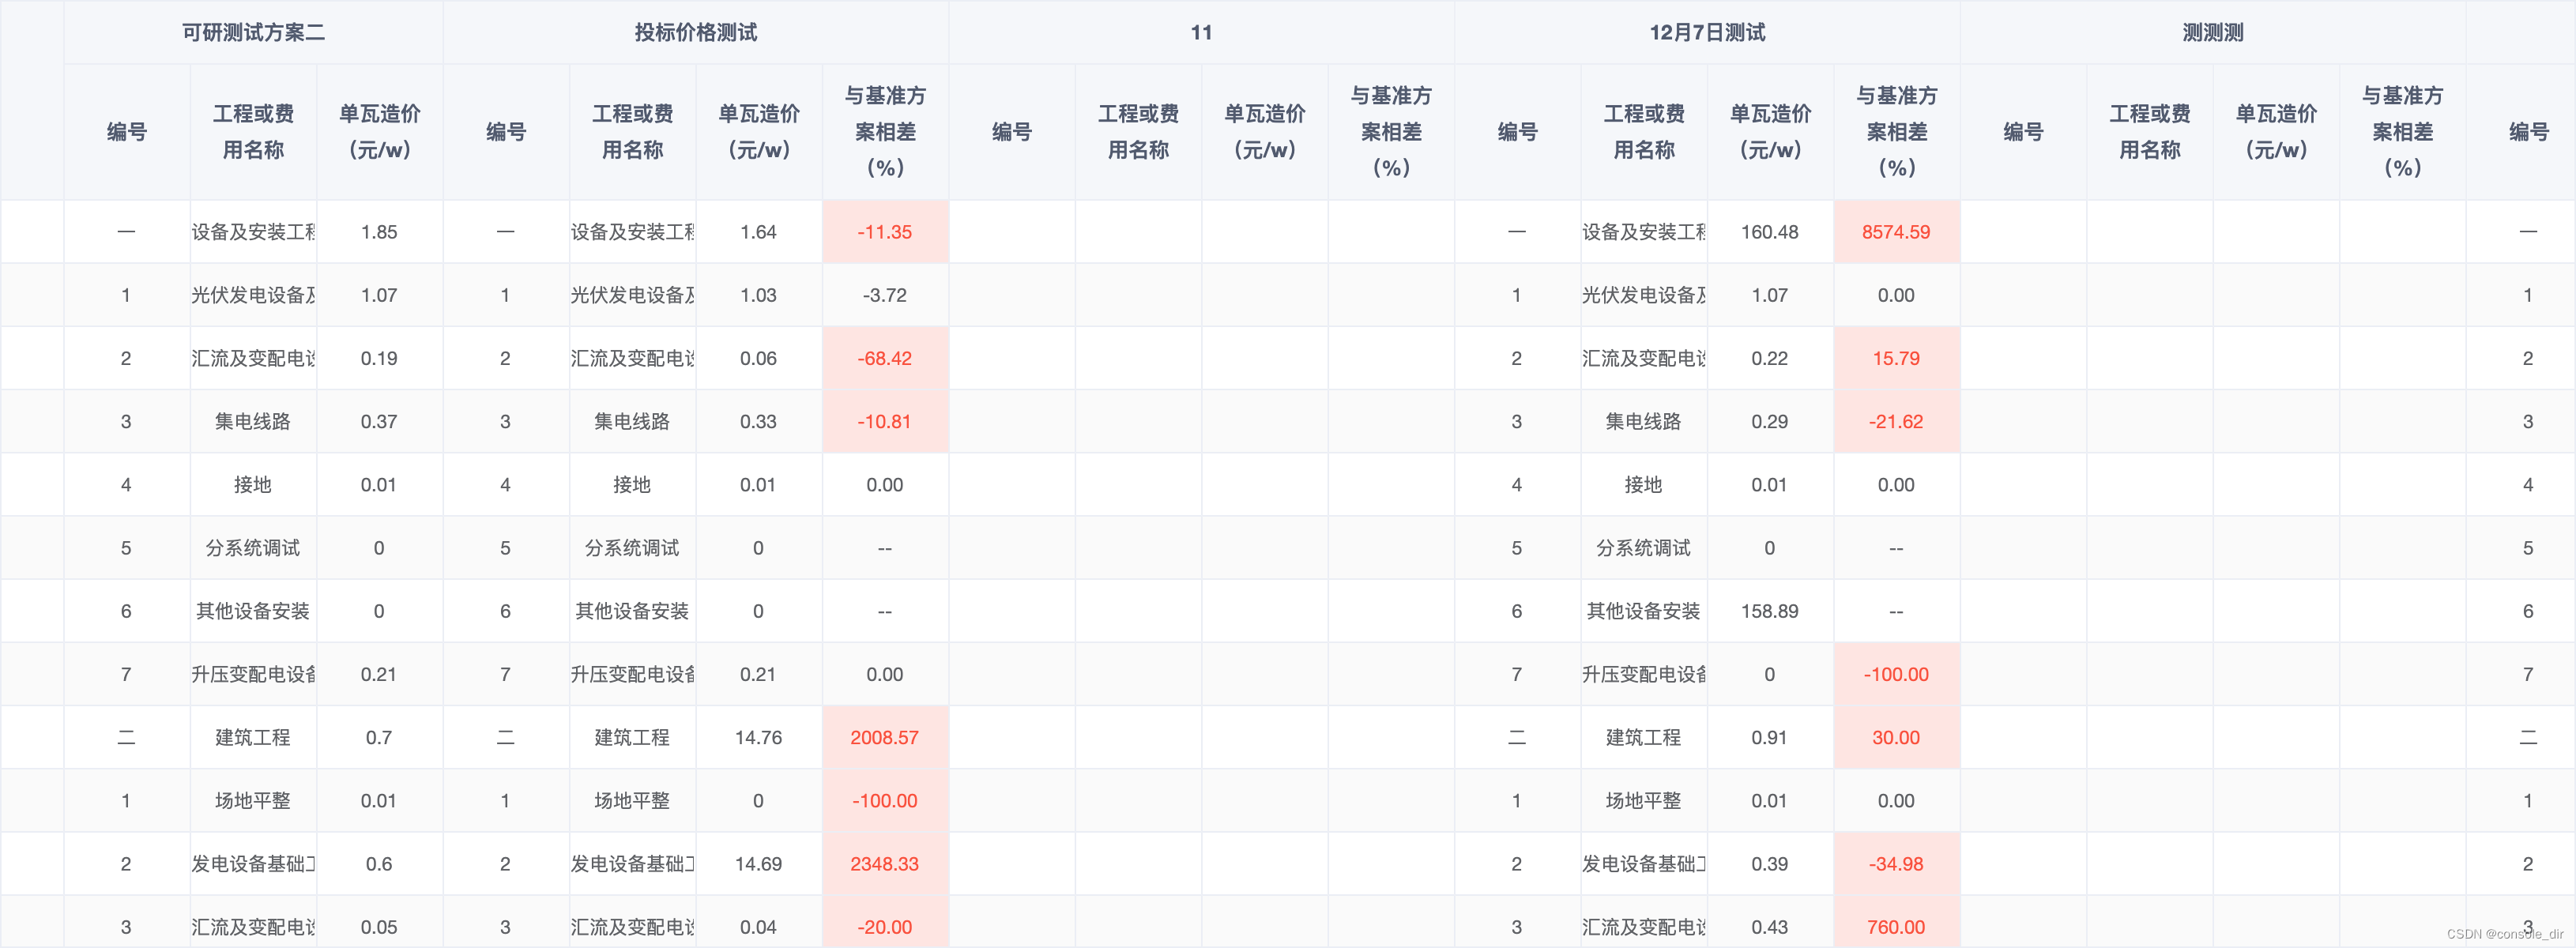Click the -68.42 red cell
The width and height of the screenshot is (2576, 948).
(884, 358)
